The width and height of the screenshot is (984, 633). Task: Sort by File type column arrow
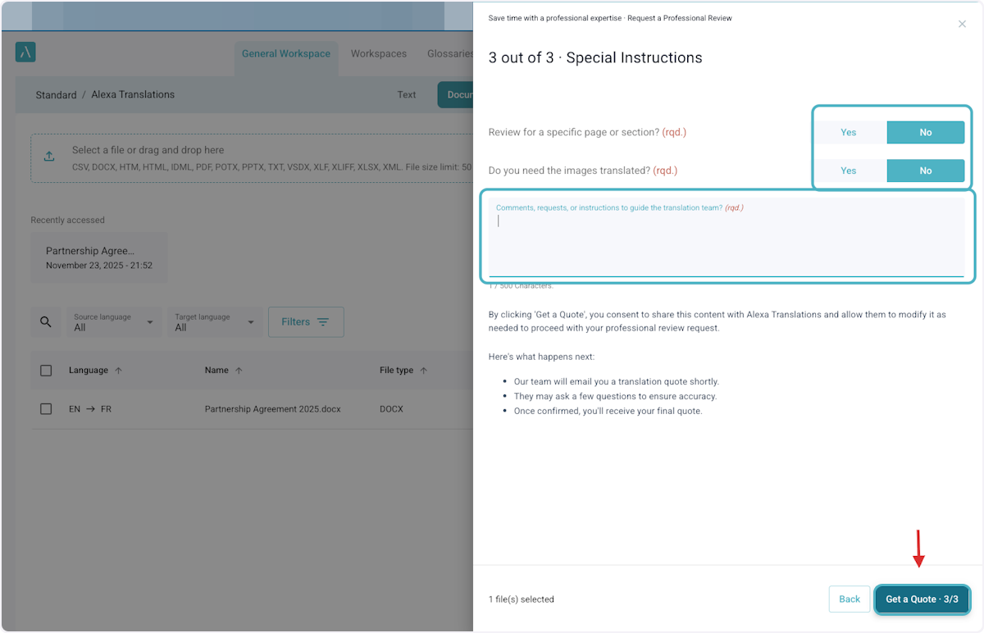click(424, 371)
